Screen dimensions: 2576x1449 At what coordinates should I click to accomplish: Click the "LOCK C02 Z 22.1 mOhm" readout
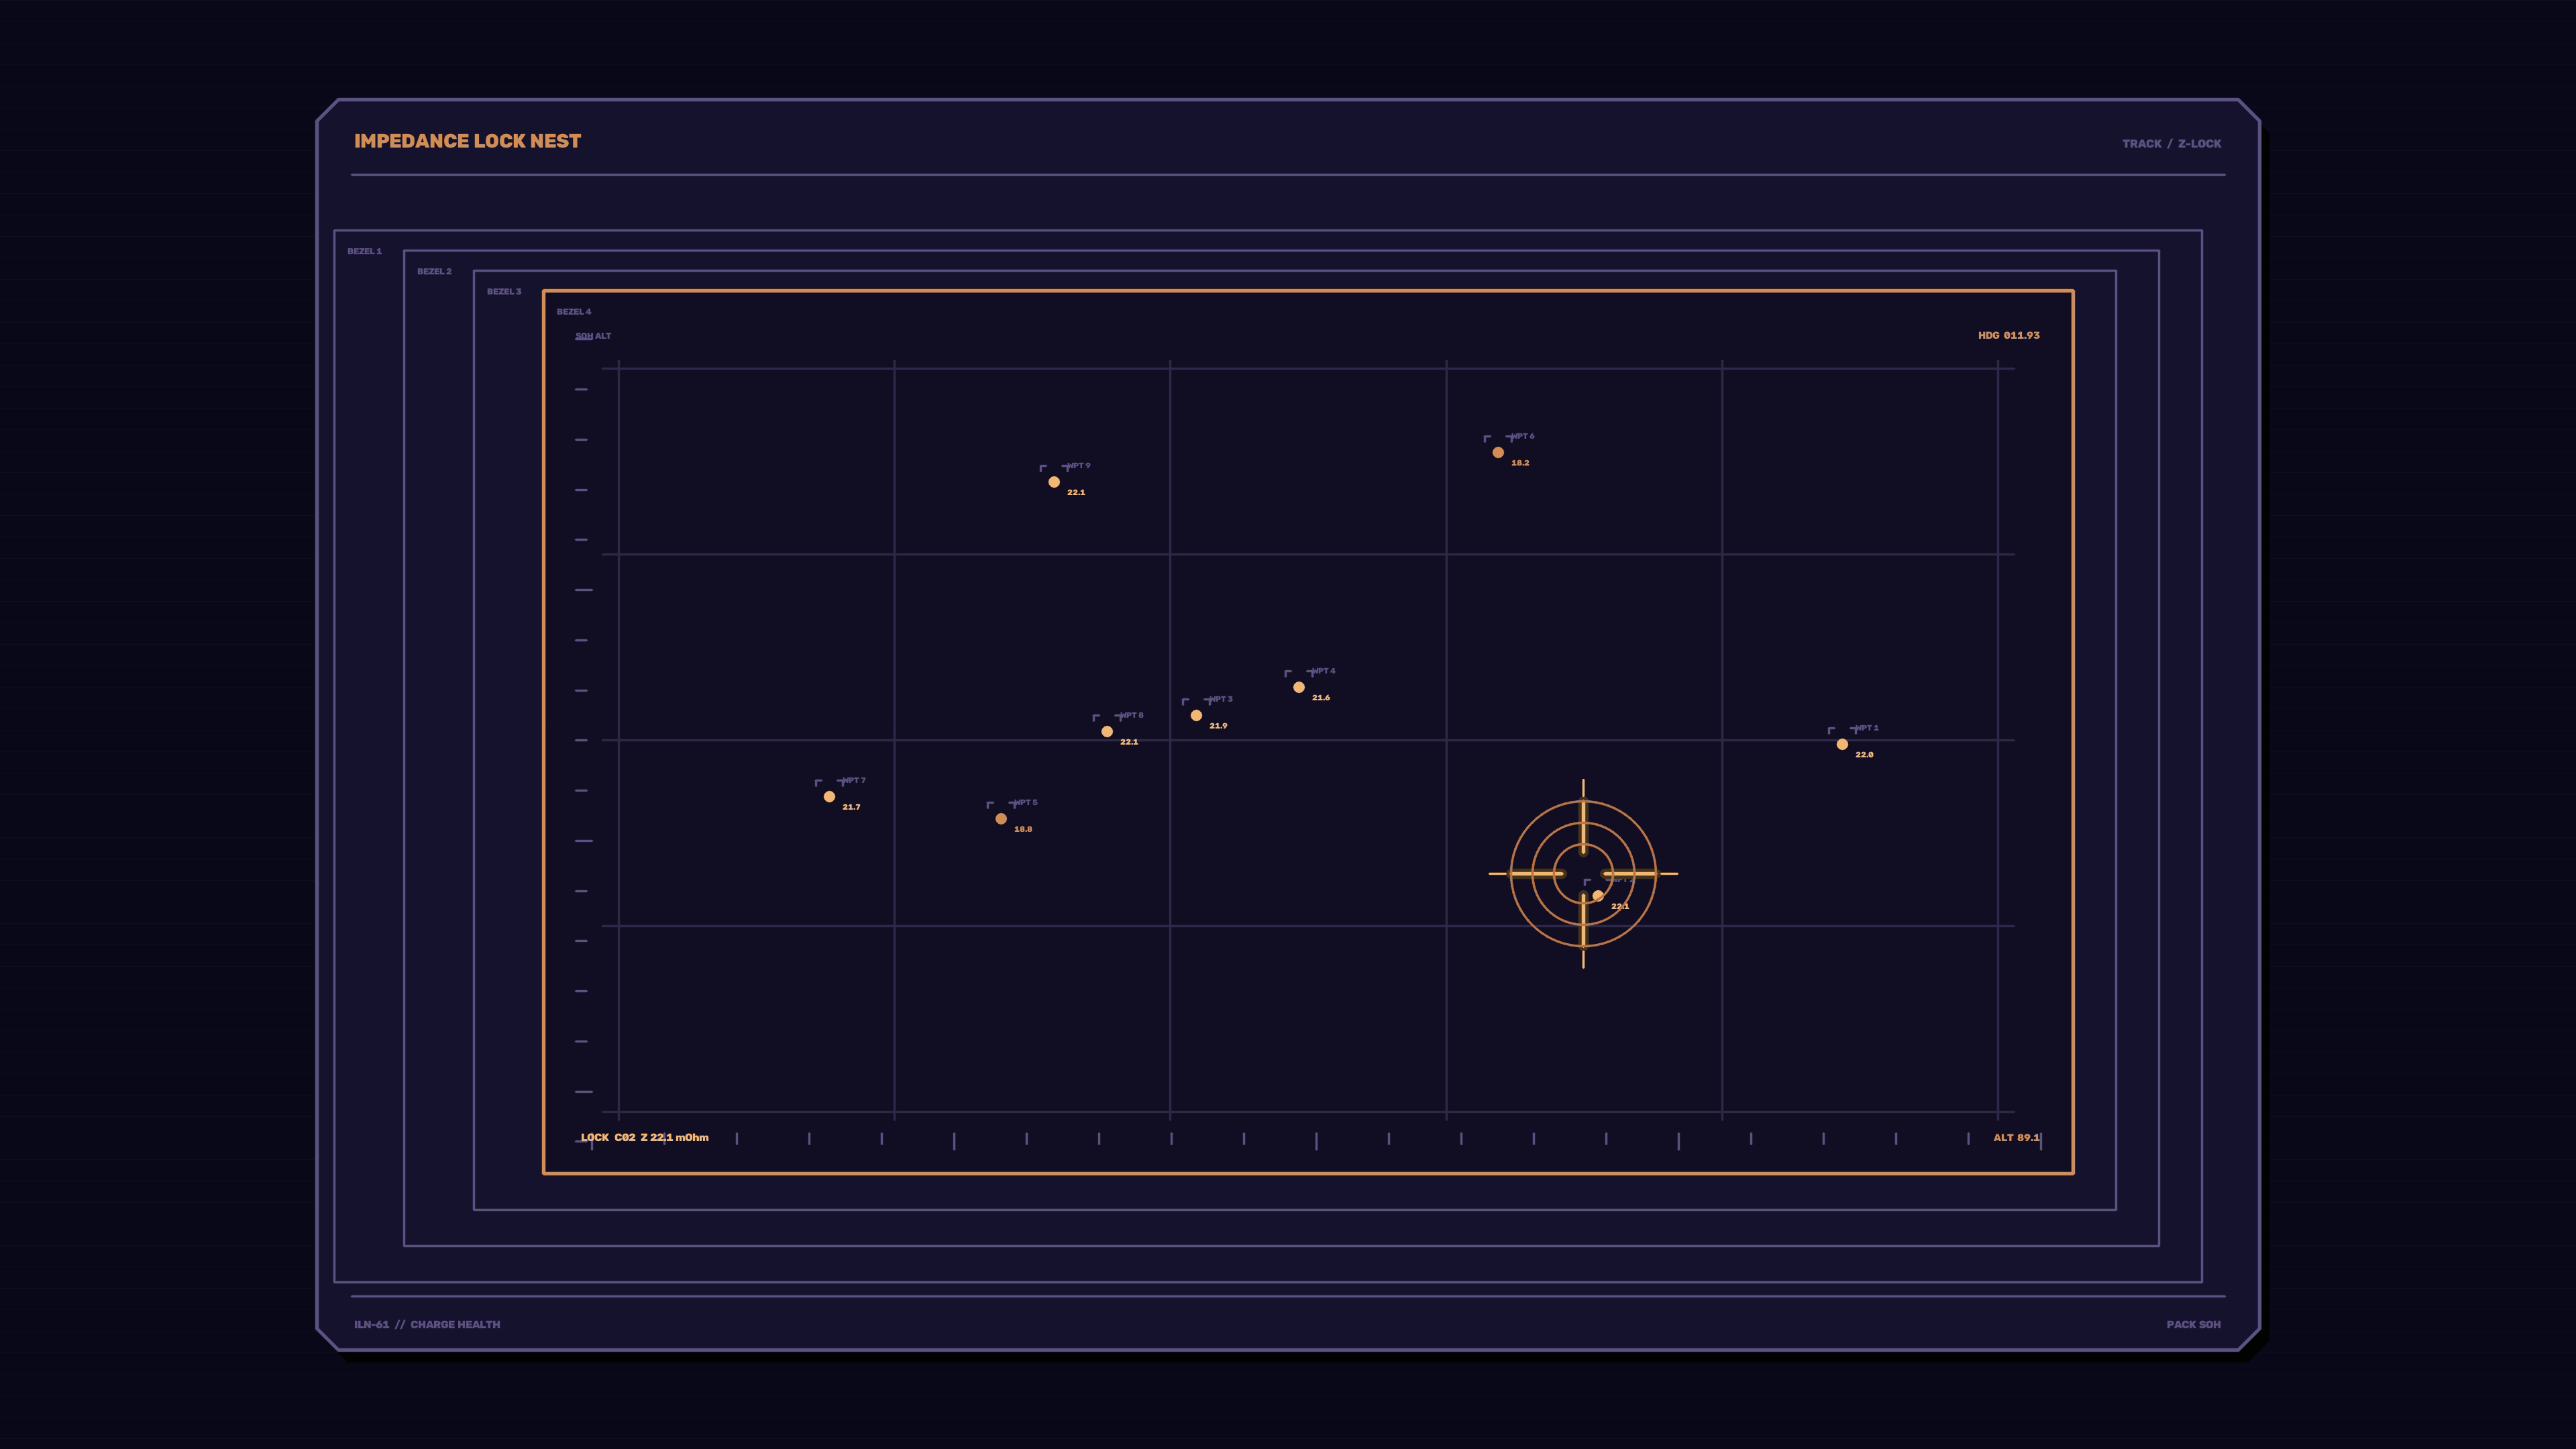[645, 1138]
